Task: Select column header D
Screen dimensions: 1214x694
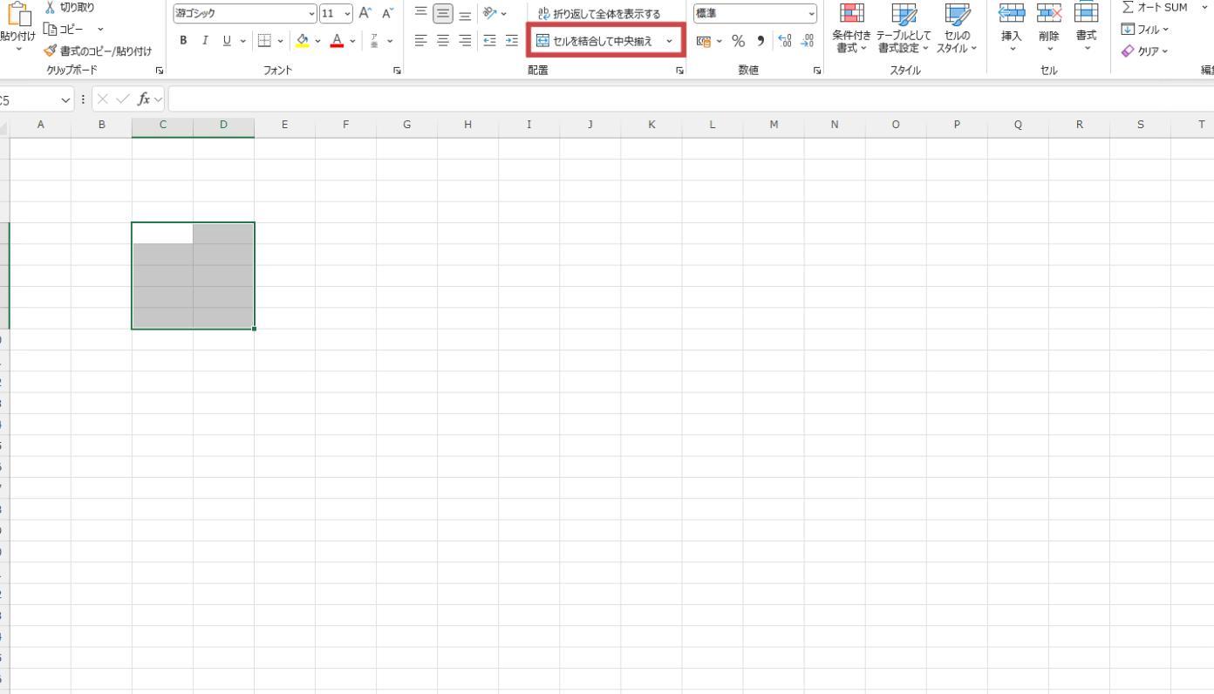Action: tap(223, 126)
